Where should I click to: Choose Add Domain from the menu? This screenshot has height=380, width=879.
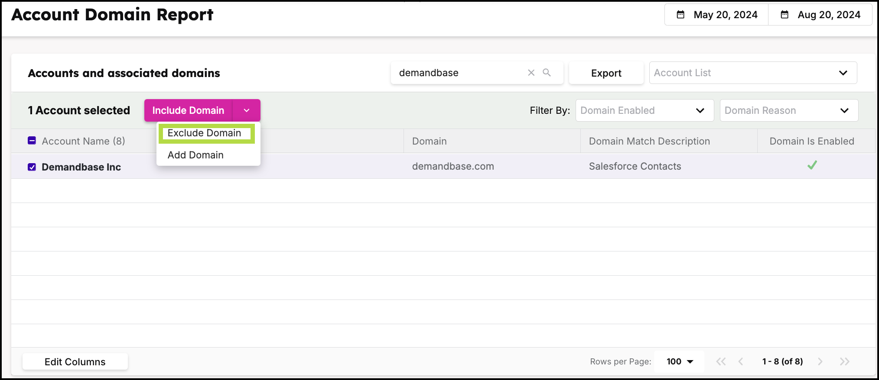195,155
